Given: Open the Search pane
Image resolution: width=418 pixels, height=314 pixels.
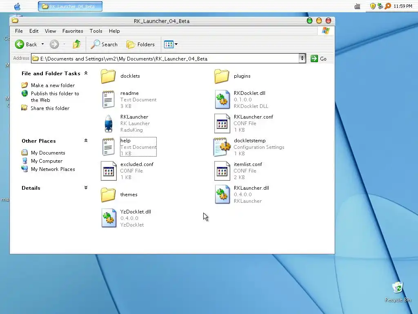Looking at the screenshot, I should [104, 44].
